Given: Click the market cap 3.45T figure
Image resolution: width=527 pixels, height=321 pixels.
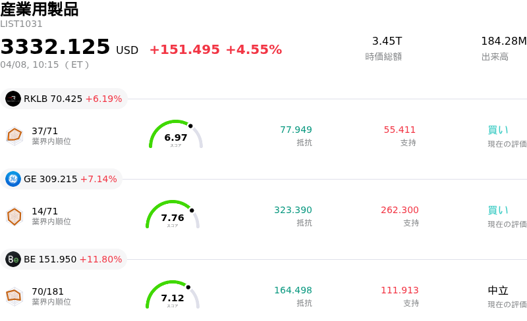Looking at the screenshot, I should (x=387, y=41).
